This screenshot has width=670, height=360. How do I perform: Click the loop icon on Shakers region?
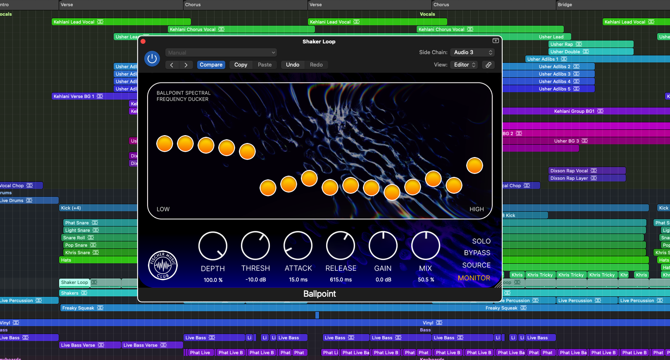click(x=84, y=293)
